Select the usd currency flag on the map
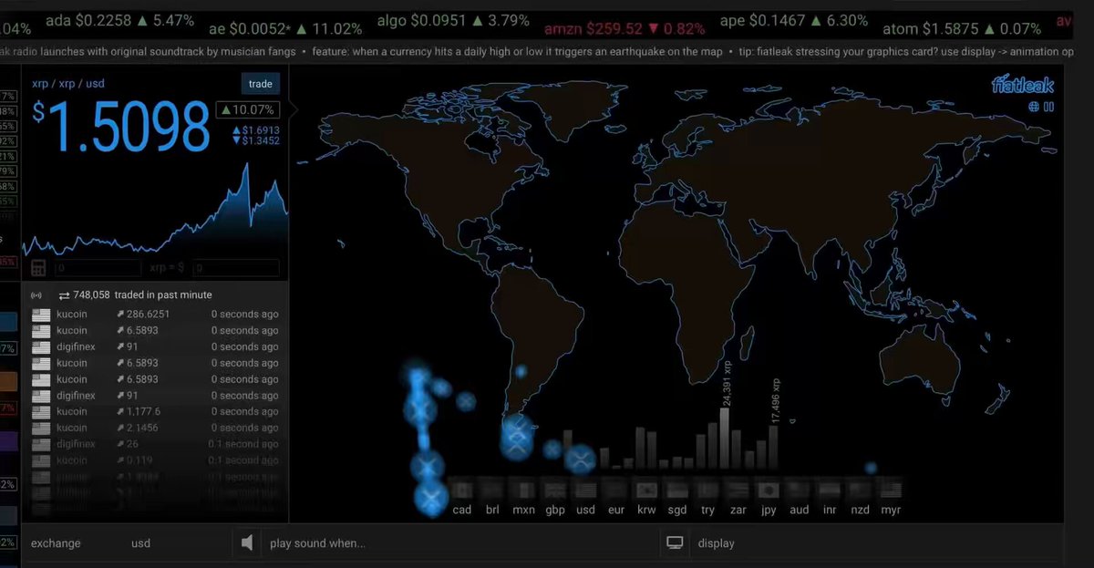The height and width of the screenshot is (568, 1094). 585,490
